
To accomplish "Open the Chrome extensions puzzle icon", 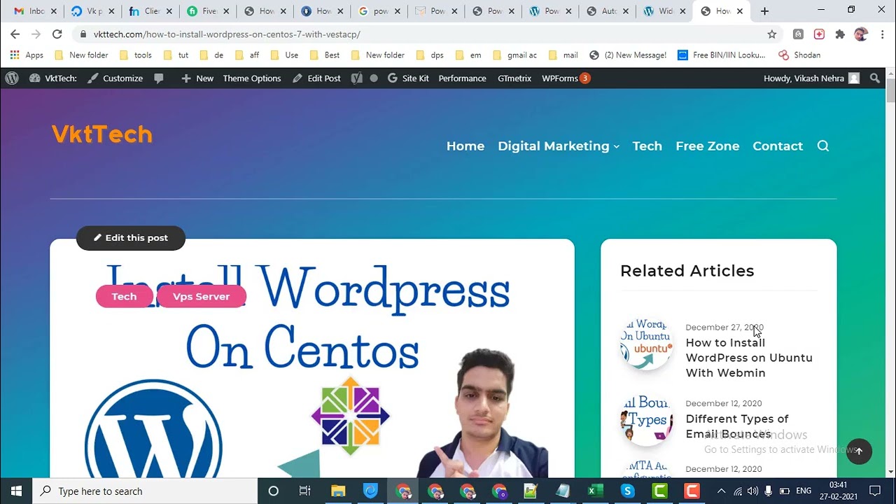I will tap(840, 34).
